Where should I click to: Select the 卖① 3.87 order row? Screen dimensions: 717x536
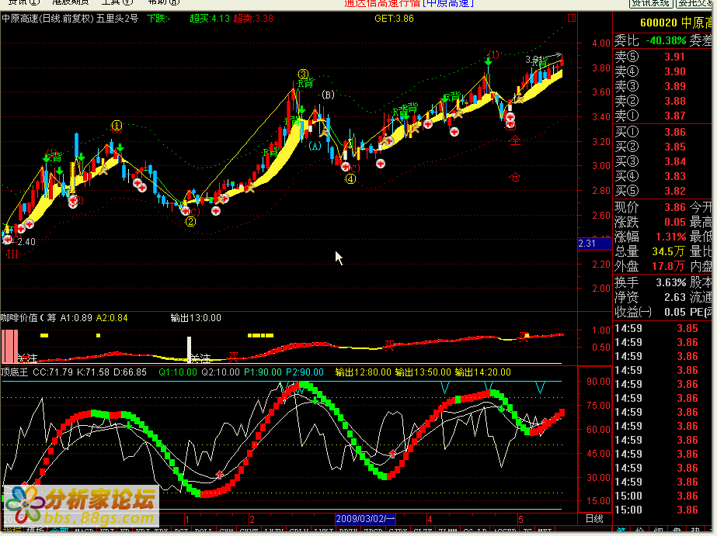pyautogui.click(x=663, y=116)
